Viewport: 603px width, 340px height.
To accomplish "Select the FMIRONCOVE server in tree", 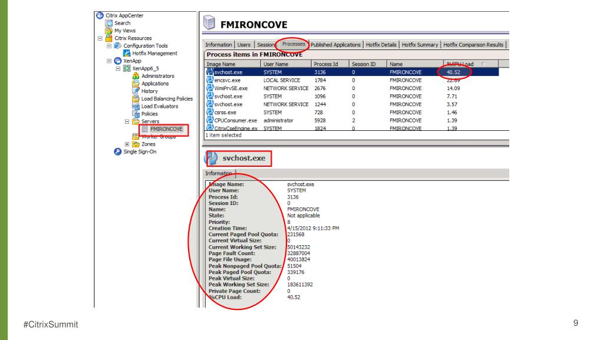I will click(x=166, y=129).
